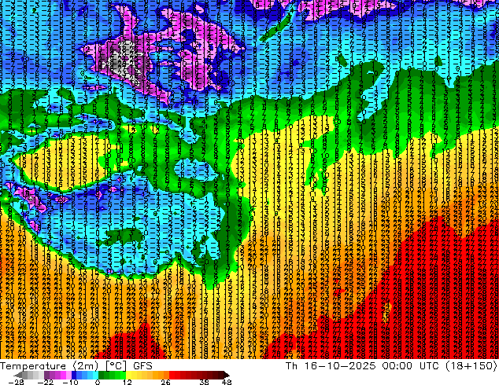Click the 'Th 16-10-2025' date text

point(331,366)
